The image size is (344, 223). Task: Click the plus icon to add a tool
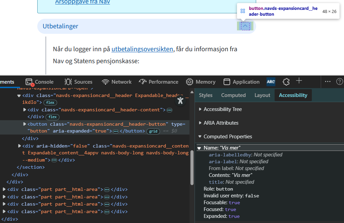[299, 81]
